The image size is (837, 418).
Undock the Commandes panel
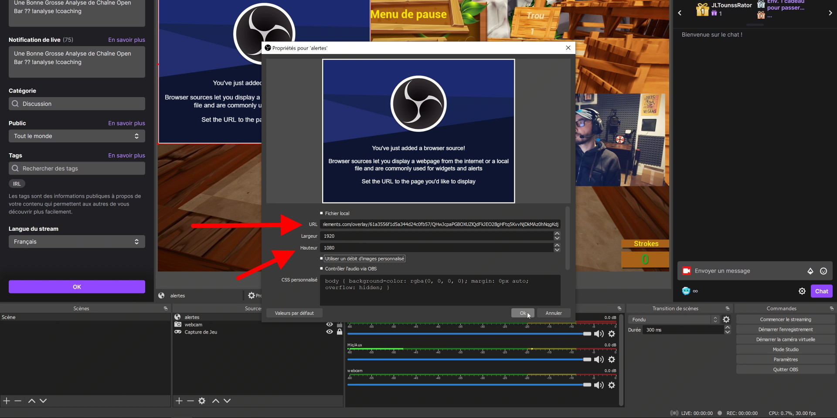(832, 308)
